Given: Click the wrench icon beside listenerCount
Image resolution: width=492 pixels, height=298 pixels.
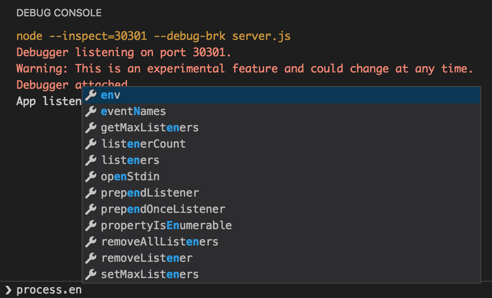Looking at the screenshot, I should pos(91,144).
